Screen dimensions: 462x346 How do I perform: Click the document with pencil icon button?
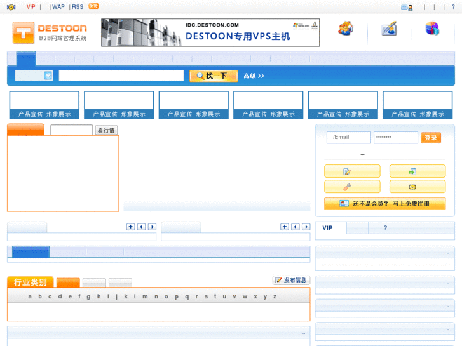(x=352, y=171)
